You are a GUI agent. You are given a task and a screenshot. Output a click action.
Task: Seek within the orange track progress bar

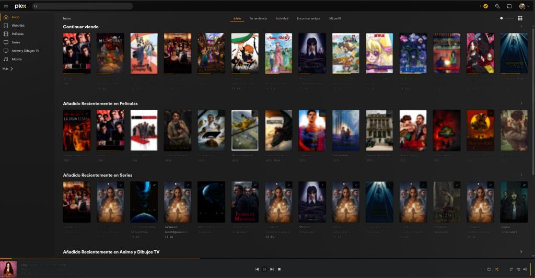click(x=100, y=259)
